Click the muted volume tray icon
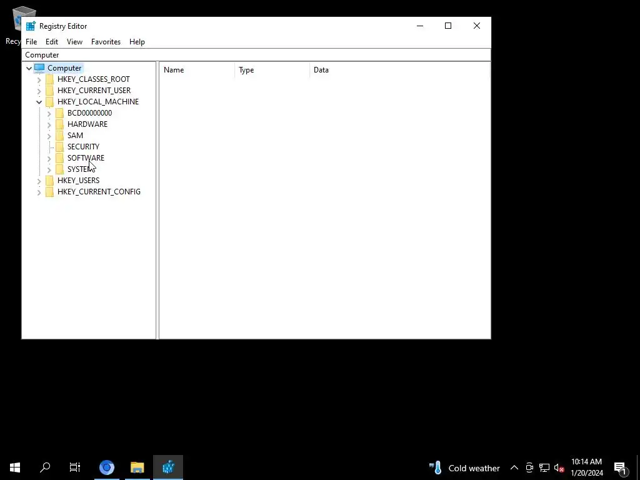 559,467
